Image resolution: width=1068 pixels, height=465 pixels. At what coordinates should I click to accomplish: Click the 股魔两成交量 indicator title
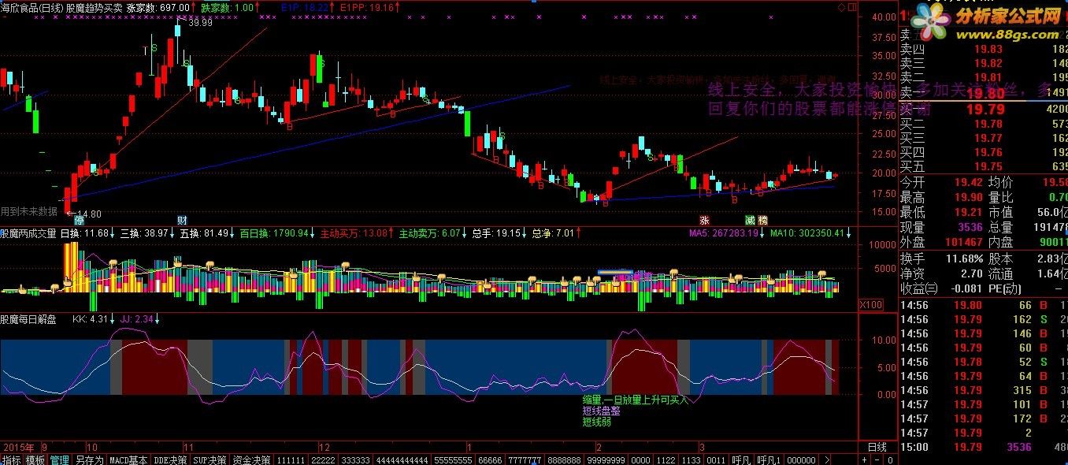[28, 233]
